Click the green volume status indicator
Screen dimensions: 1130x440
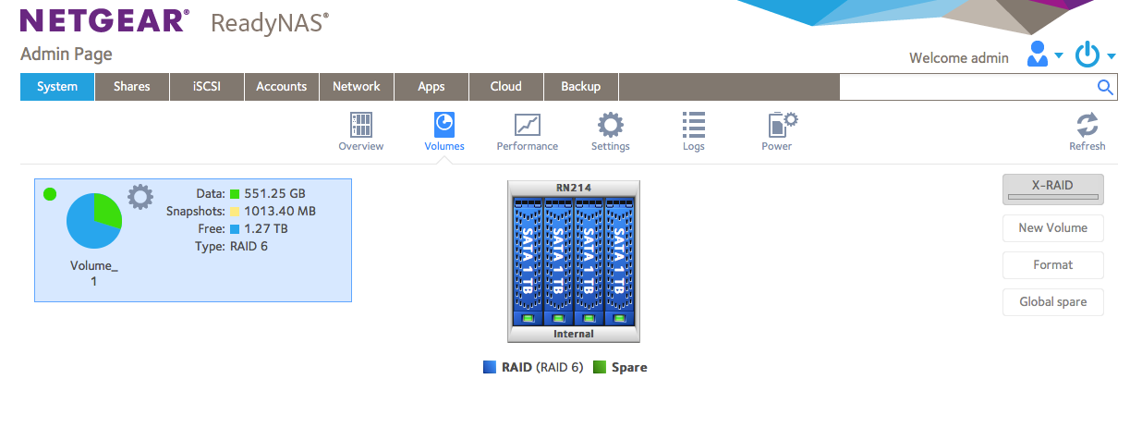(x=50, y=194)
